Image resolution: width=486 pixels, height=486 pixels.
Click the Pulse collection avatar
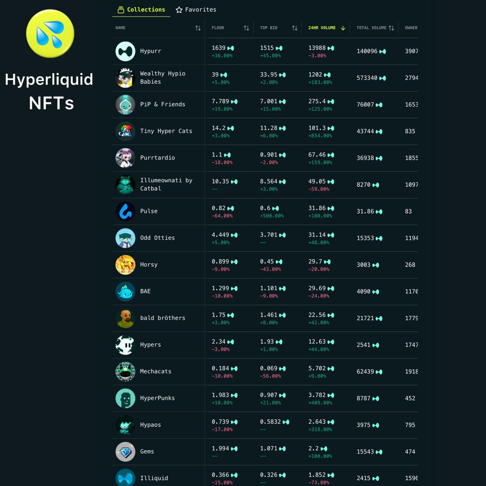126,211
